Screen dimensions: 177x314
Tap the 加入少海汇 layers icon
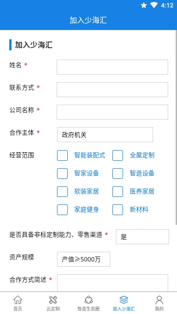tap(124, 300)
